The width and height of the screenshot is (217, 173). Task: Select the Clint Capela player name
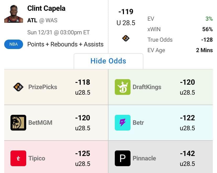pyautogui.click(x=46, y=8)
